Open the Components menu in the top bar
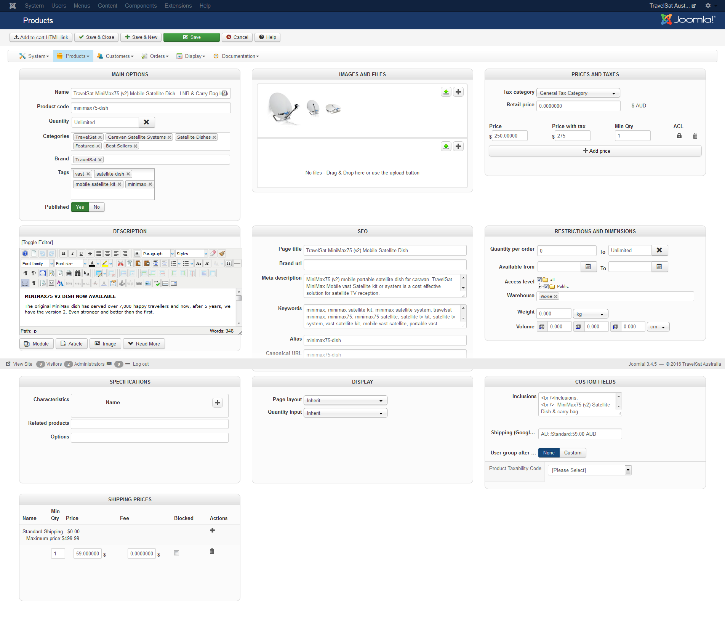 click(x=141, y=6)
